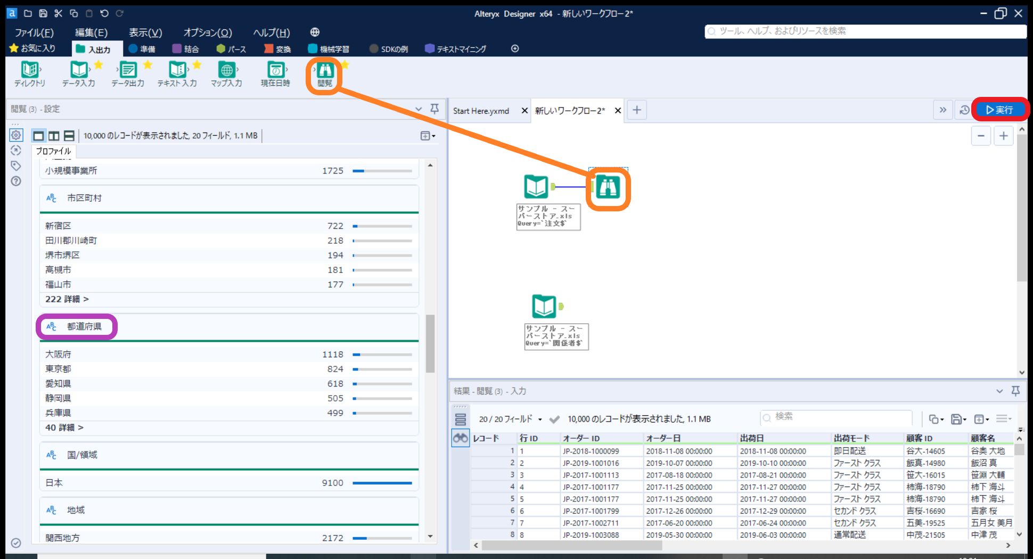This screenshot has height=559, width=1033.
Task: Undo the last action
Action: (104, 13)
